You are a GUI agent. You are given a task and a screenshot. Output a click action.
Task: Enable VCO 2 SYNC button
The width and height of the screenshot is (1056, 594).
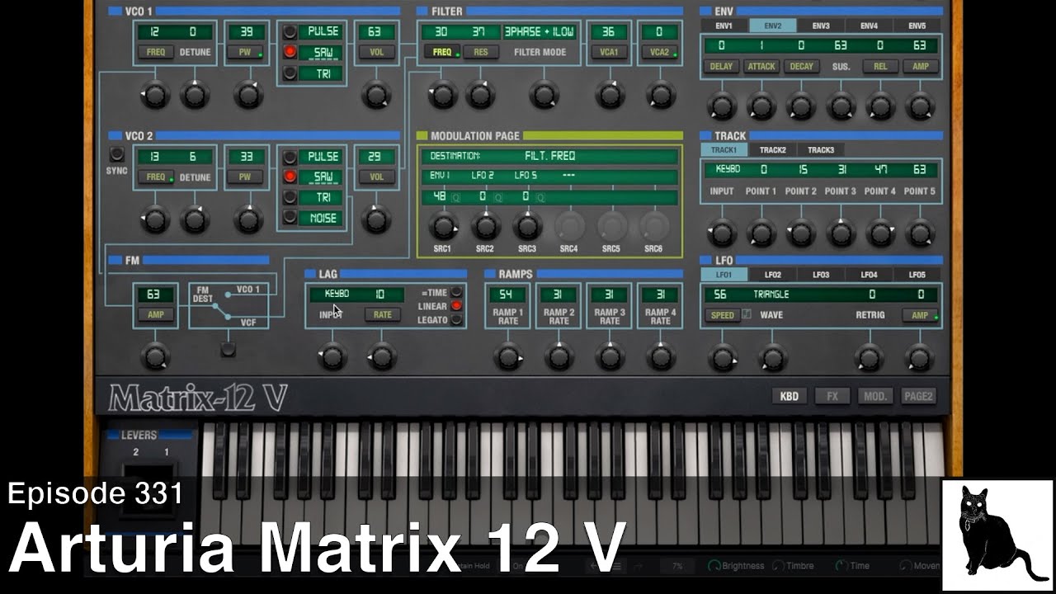pyautogui.click(x=116, y=154)
